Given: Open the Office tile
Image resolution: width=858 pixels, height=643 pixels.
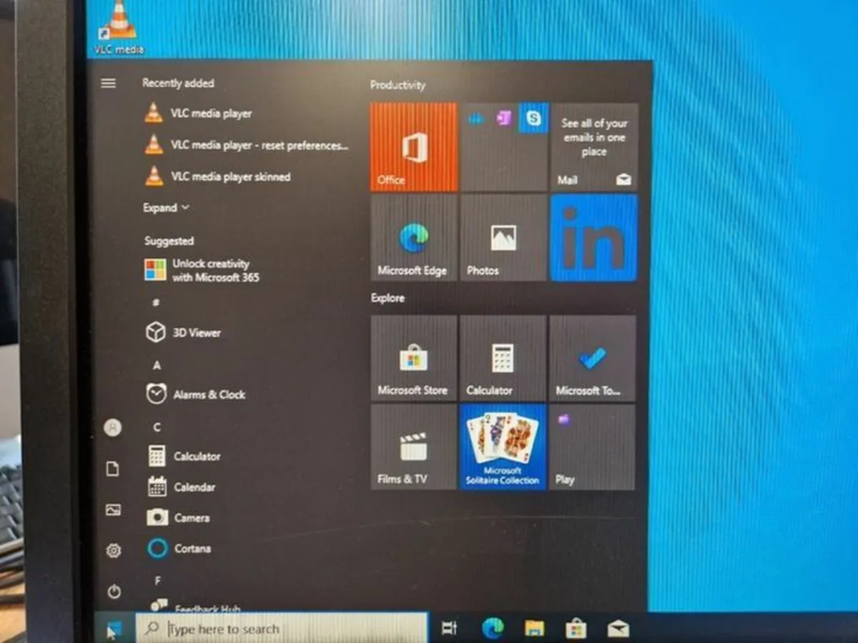Looking at the screenshot, I should [413, 146].
